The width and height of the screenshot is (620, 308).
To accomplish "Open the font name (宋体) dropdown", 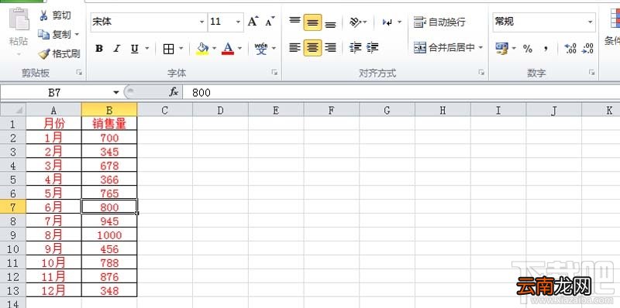I will click(x=202, y=22).
